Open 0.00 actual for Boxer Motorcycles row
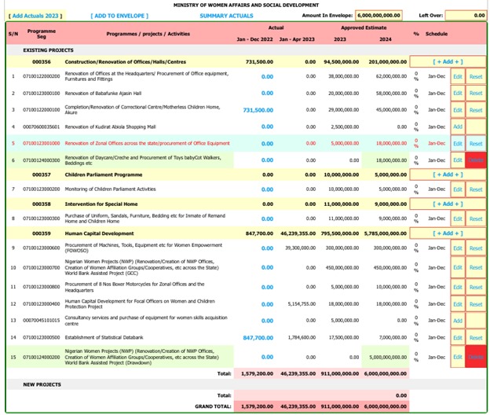490x415 pixels. coord(267,287)
